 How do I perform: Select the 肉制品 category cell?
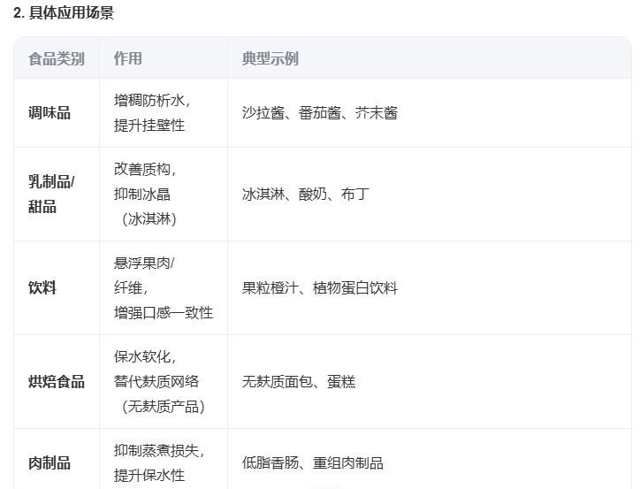pyautogui.click(x=50, y=463)
